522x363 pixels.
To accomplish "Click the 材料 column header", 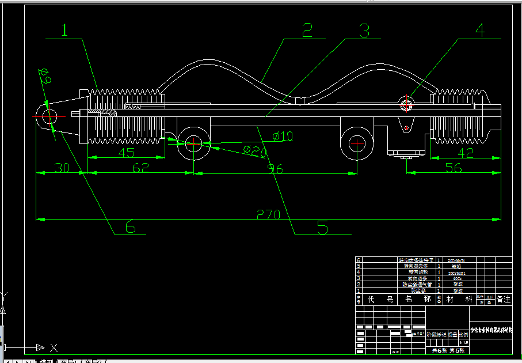I will click(459, 299).
